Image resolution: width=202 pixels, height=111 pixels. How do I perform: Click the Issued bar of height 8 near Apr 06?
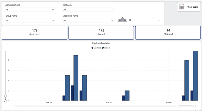point(187,80)
